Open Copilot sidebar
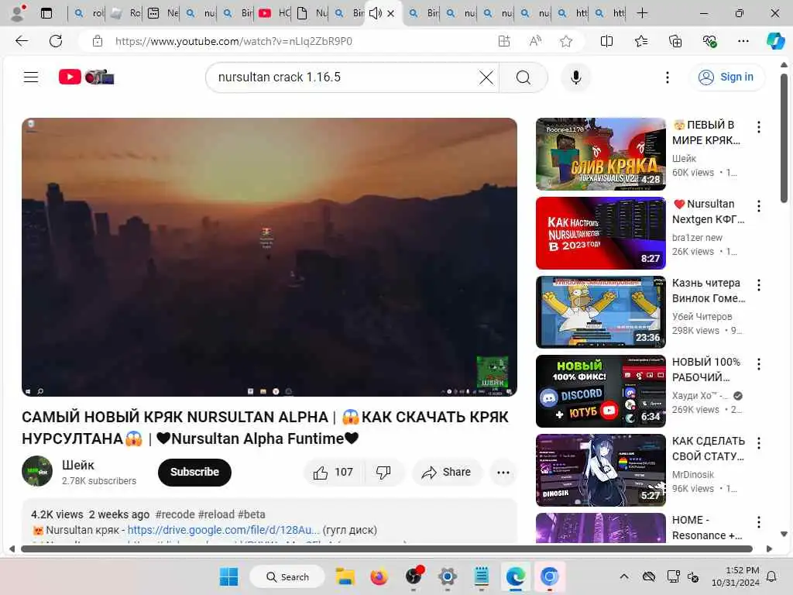This screenshot has width=793, height=595. pyautogui.click(x=775, y=41)
